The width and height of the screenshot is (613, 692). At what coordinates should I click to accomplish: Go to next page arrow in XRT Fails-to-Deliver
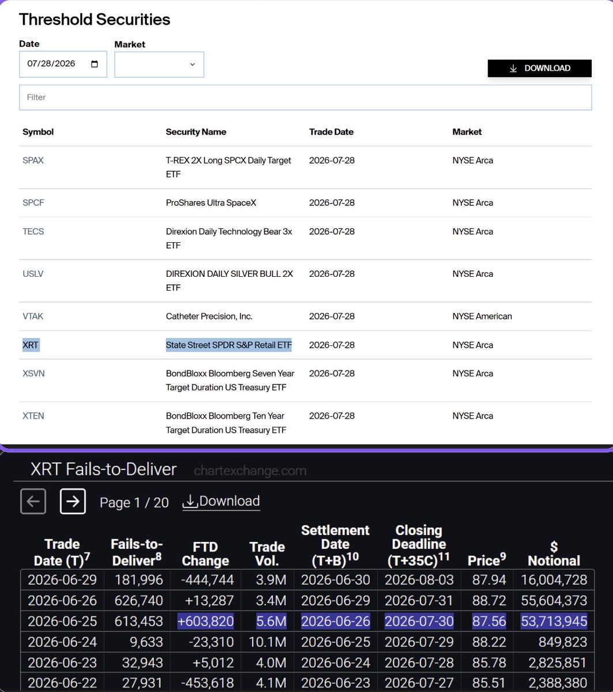[73, 501]
